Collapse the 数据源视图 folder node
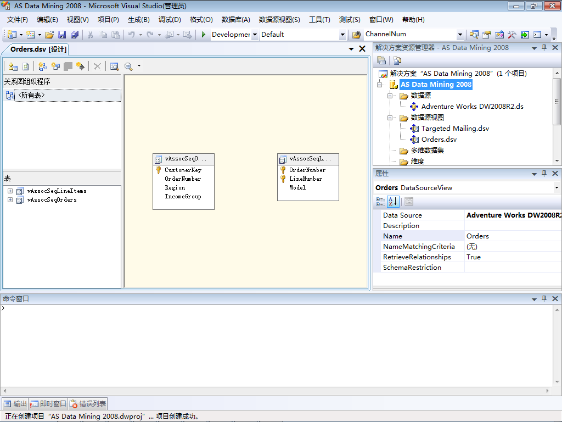This screenshot has width=562, height=422. tap(390, 118)
